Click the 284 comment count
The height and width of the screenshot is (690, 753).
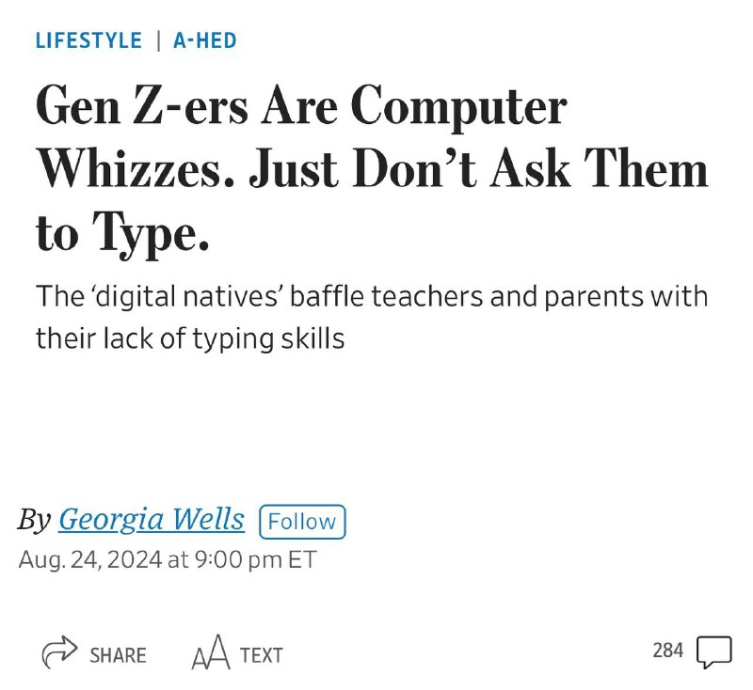coord(667,651)
